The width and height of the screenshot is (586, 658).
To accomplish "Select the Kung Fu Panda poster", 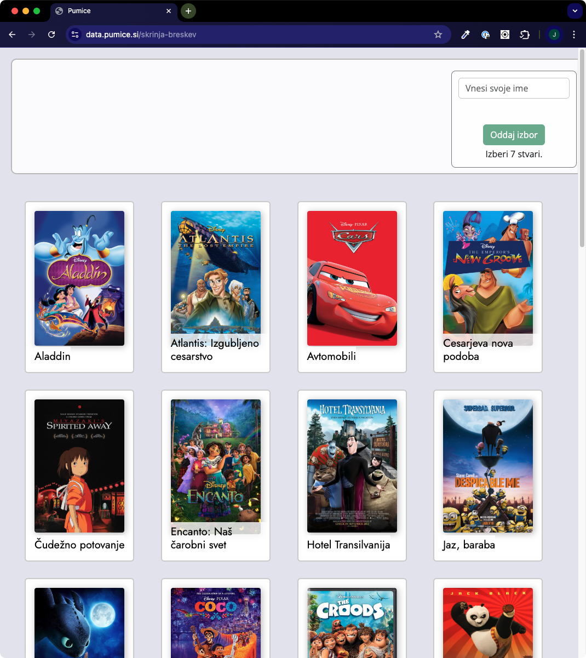I will coord(488,623).
